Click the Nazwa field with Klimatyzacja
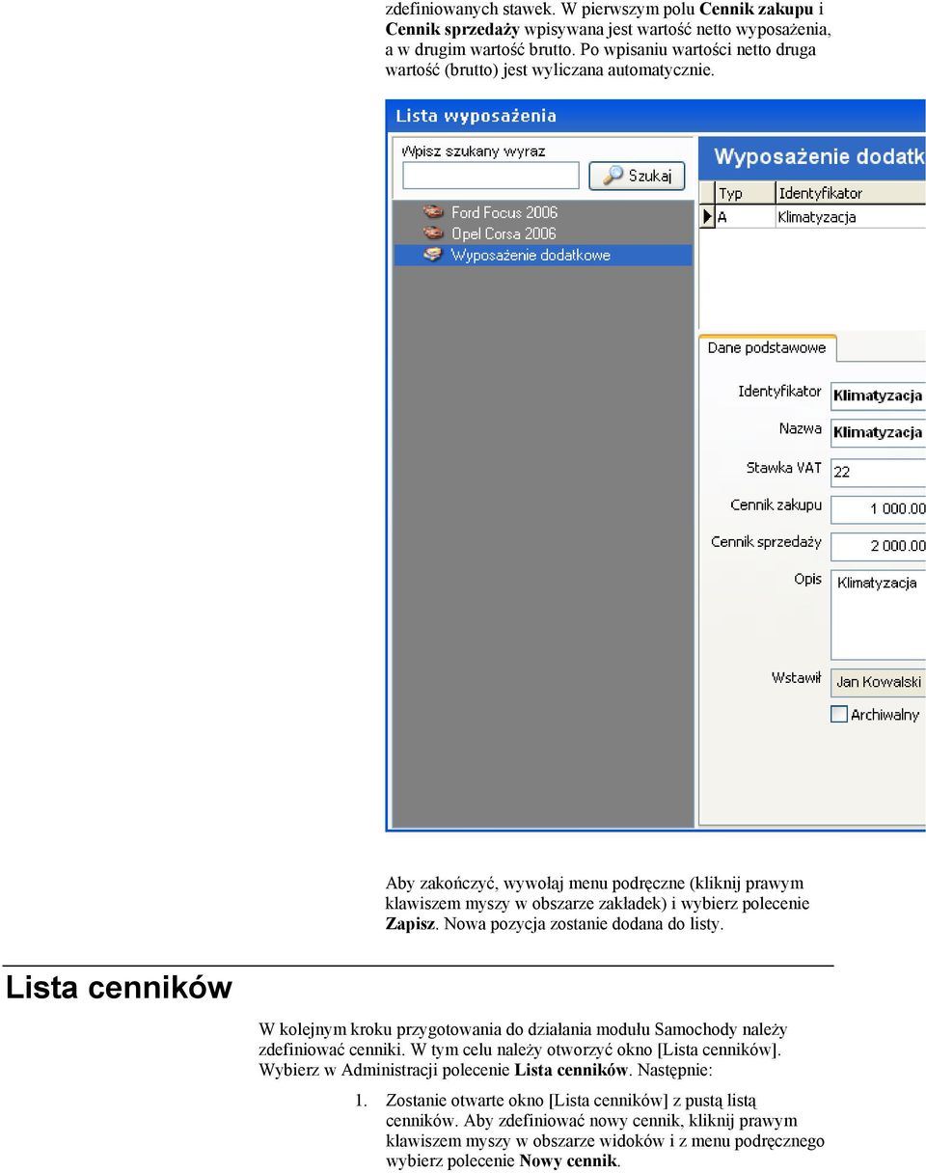Image resolution: width=926 pixels, height=1173 pixels. pyautogui.click(x=878, y=432)
